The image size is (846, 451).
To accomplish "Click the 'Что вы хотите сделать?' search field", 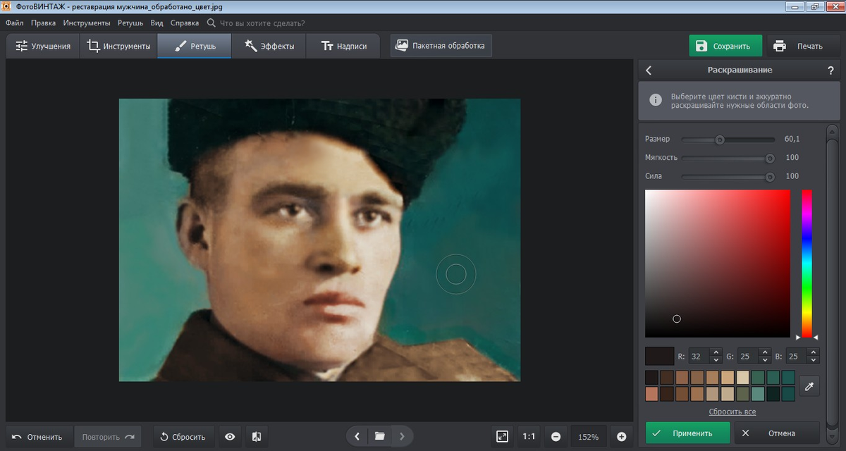I will [262, 23].
